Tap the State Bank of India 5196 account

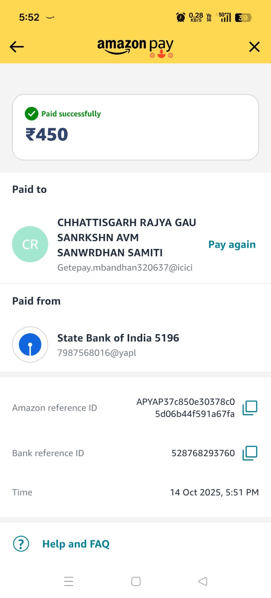(x=118, y=338)
